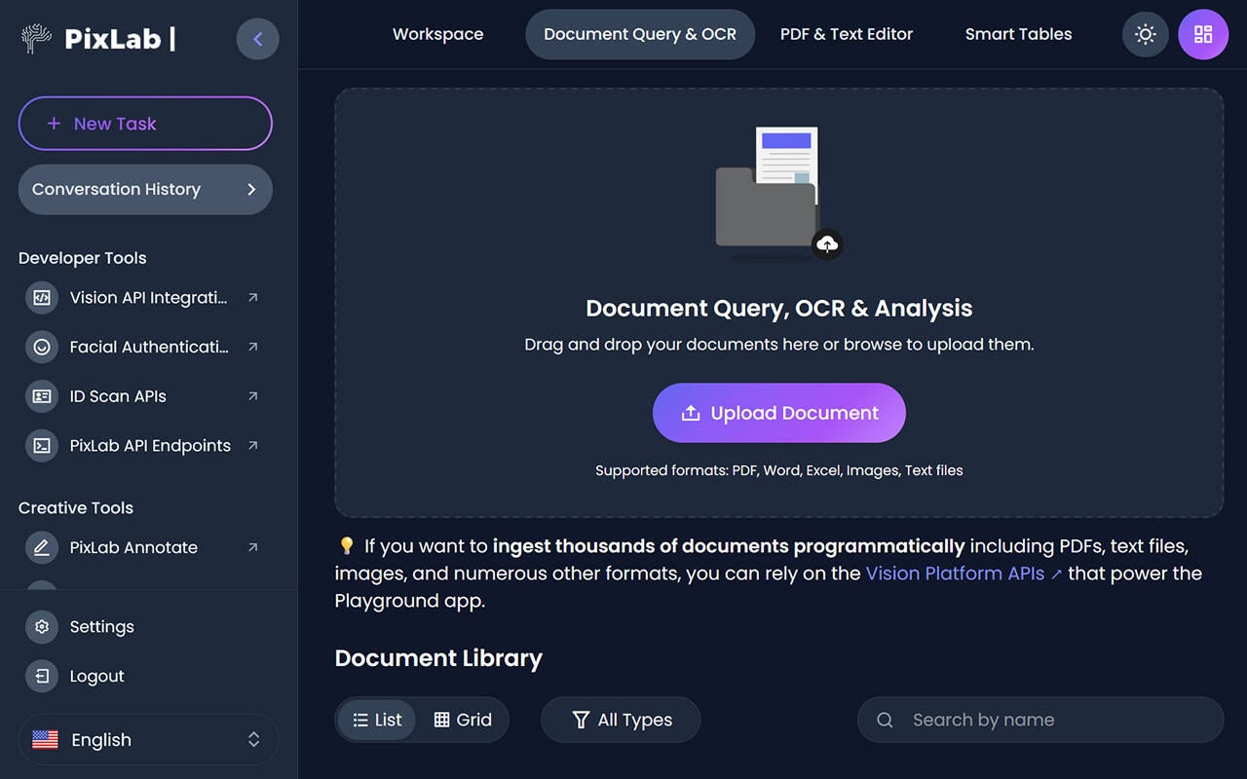Open Settings from the sidebar
This screenshot has width=1247, height=779.
click(x=101, y=627)
